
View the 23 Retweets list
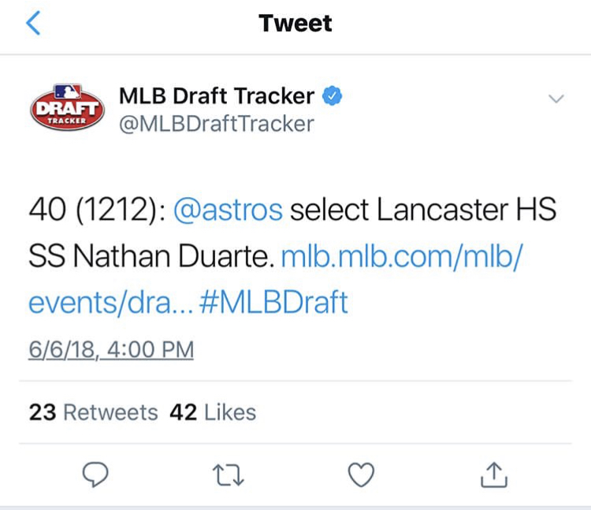coord(94,412)
